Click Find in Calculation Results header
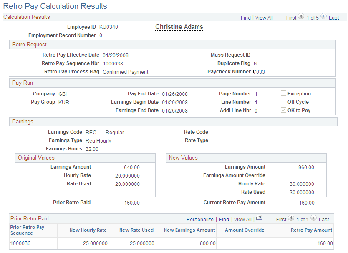Viewport: 348px width, 253px height. pyautogui.click(x=246, y=18)
